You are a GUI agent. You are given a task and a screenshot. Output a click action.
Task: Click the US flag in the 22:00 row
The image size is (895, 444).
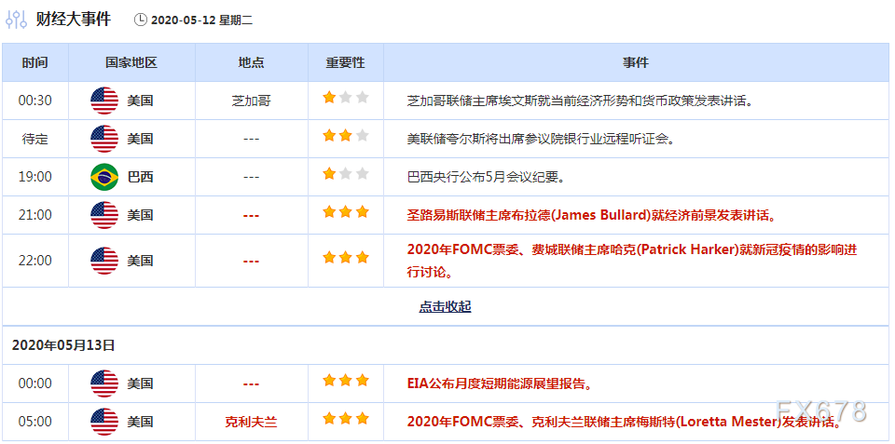click(104, 261)
